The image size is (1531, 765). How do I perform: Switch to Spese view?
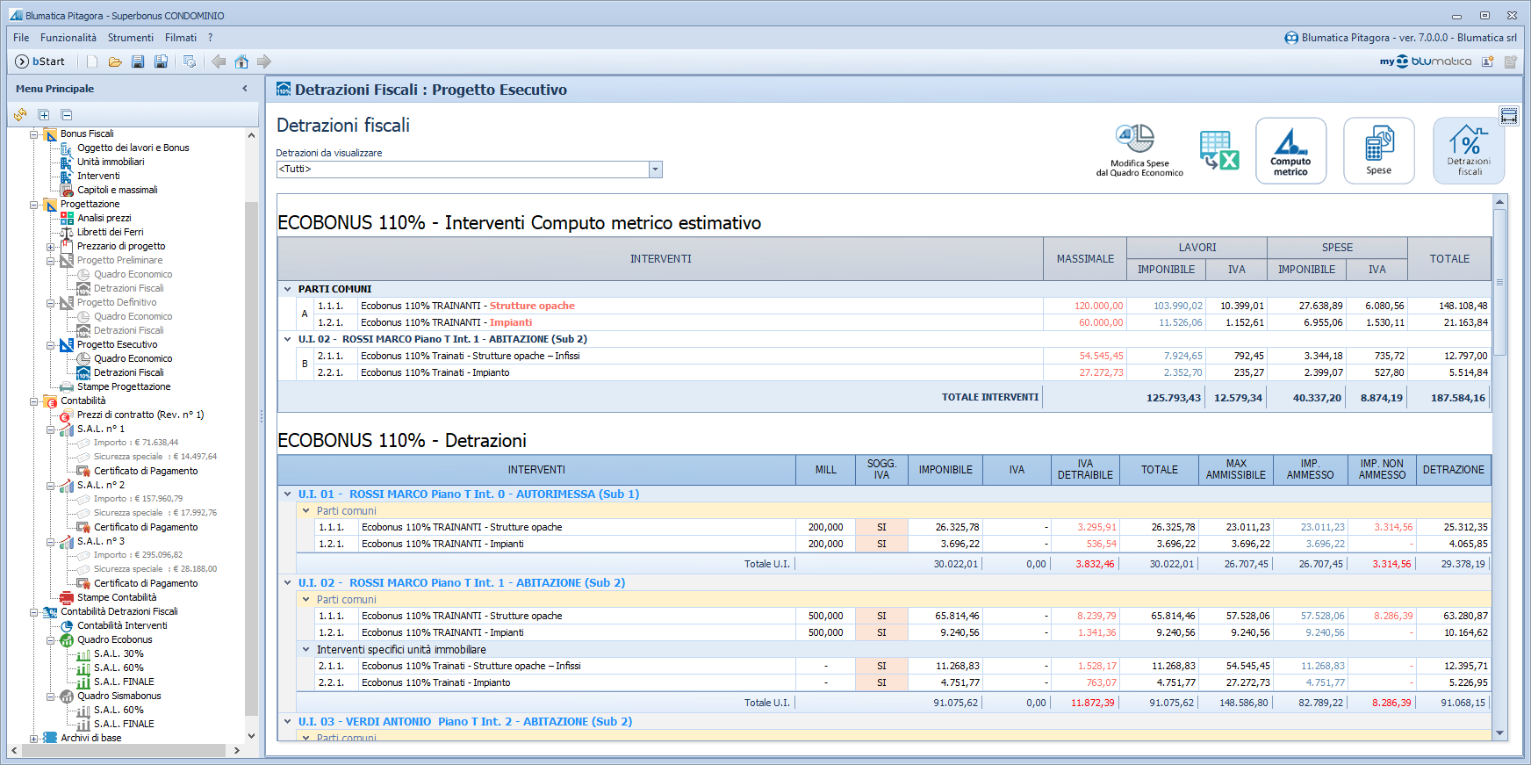(1378, 151)
